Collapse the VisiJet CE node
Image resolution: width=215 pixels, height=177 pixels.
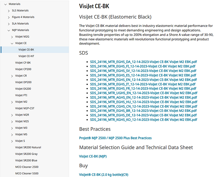coord(12,43)
